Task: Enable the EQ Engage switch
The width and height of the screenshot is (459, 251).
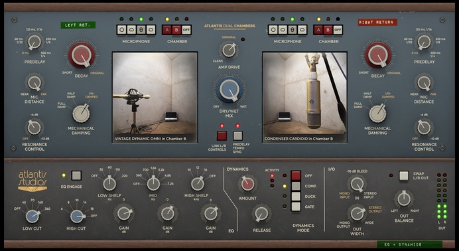Action: [x=76, y=175]
